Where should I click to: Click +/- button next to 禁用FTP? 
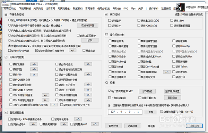pyautogui.click(x=34, y=75)
